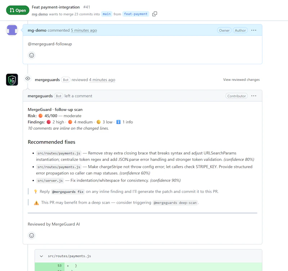This screenshot has height=271, width=288.
Task: Open options menu on mg-demo's comment
Action: point(254,30)
